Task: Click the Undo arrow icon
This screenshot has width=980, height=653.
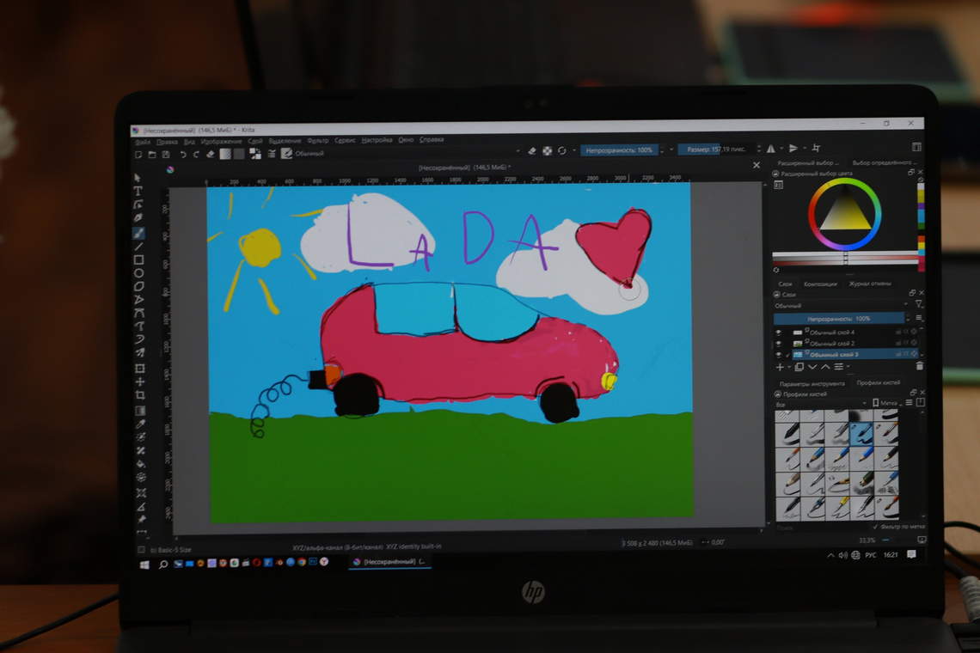Action: (183, 155)
